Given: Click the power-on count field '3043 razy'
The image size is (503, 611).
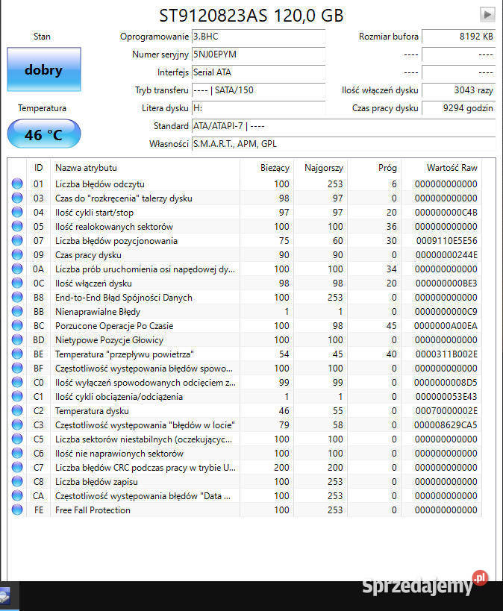Looking at the screenshot, I should [458, 90].
